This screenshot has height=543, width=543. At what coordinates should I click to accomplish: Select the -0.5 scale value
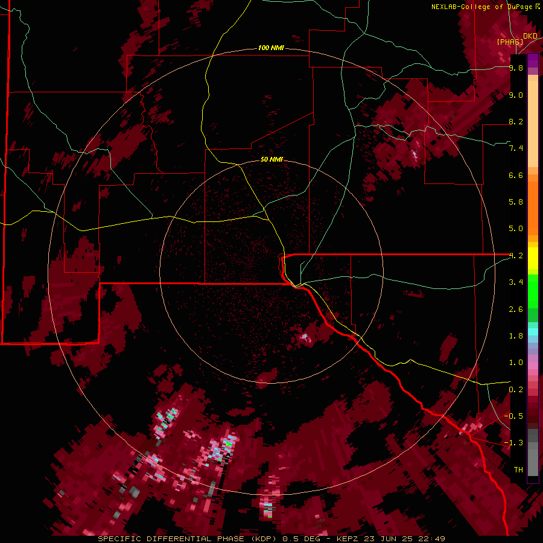pos(513,416)
